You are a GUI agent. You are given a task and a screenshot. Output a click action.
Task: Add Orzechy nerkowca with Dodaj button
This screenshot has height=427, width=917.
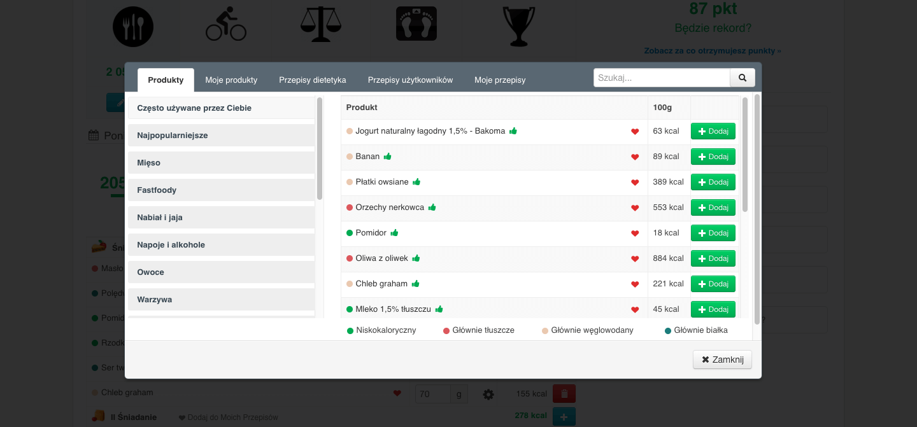(x=713, y=207)
